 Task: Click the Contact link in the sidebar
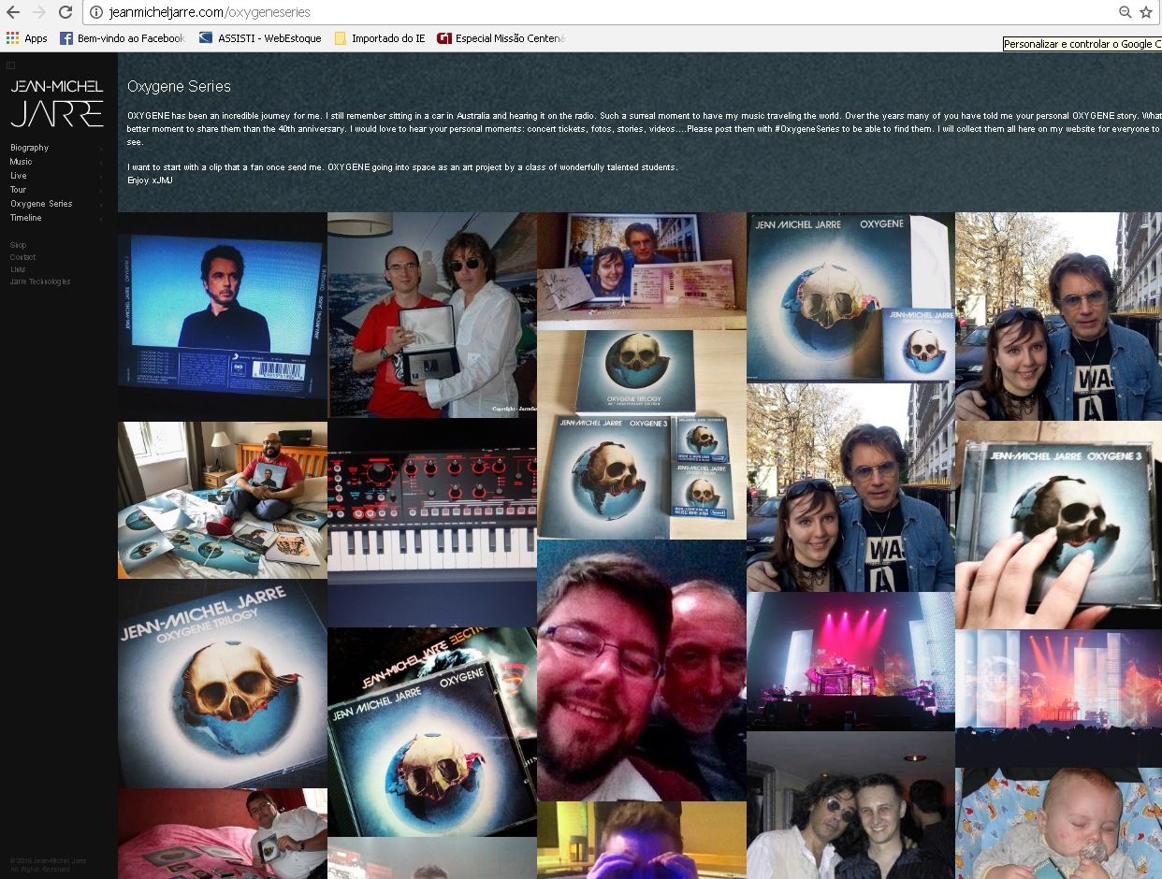coord(22,257)
